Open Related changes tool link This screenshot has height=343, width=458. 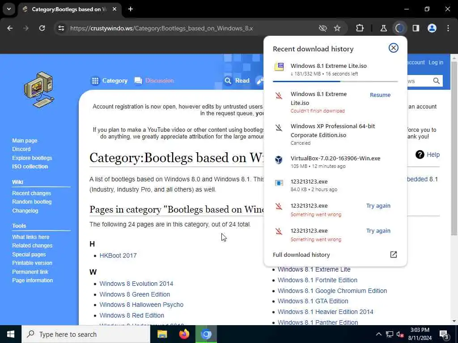[32, 246]
